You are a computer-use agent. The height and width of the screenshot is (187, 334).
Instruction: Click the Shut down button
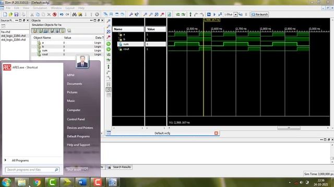(74, 170)
